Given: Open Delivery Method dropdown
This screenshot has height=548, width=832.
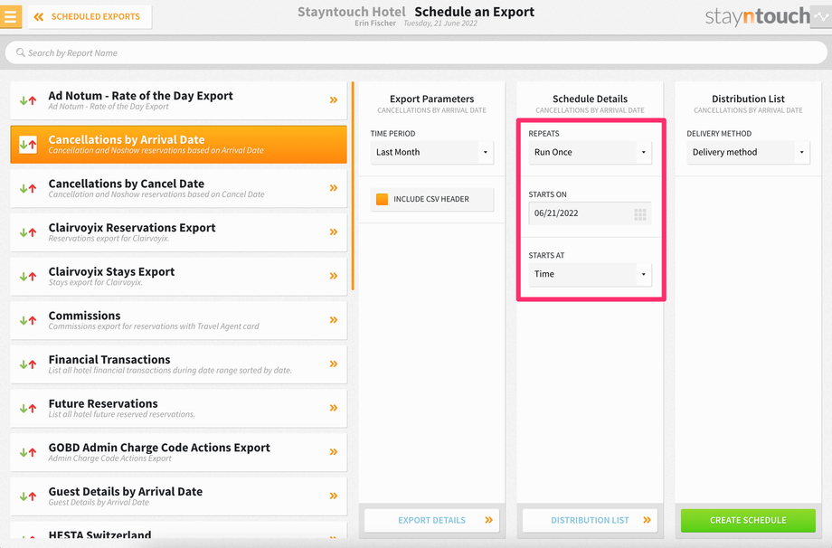Looking at the screenshot, I should coord(748,152).
